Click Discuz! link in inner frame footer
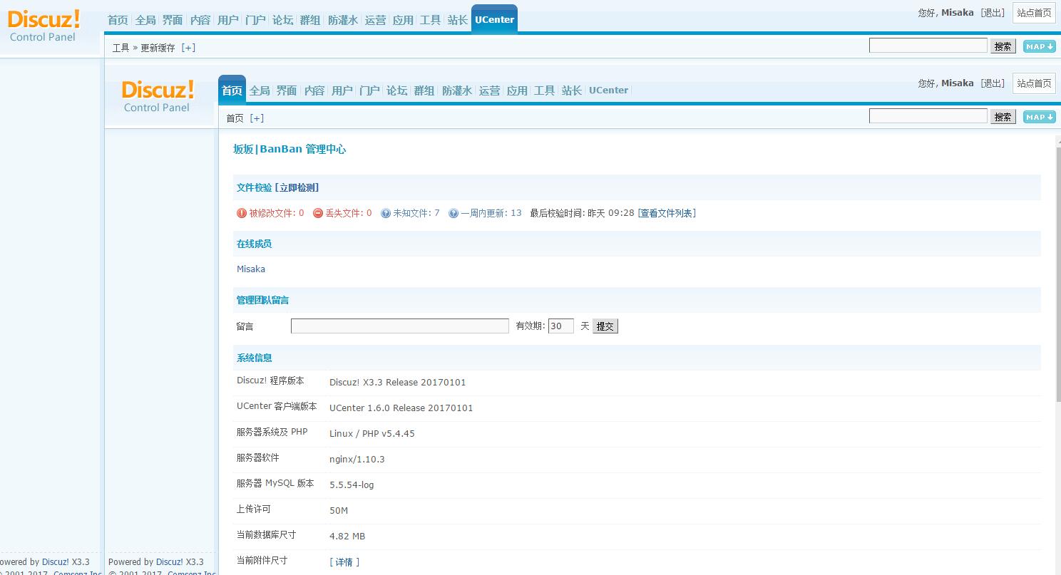The width and height of the screenshot is (1061, 575). tap(170, 562)
